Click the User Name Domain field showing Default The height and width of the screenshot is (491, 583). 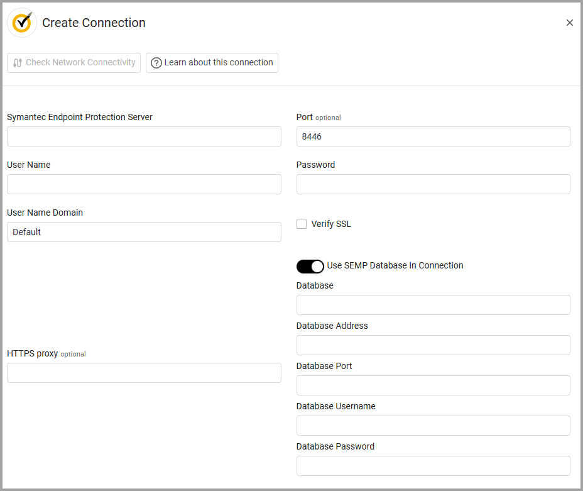[144, 232]
